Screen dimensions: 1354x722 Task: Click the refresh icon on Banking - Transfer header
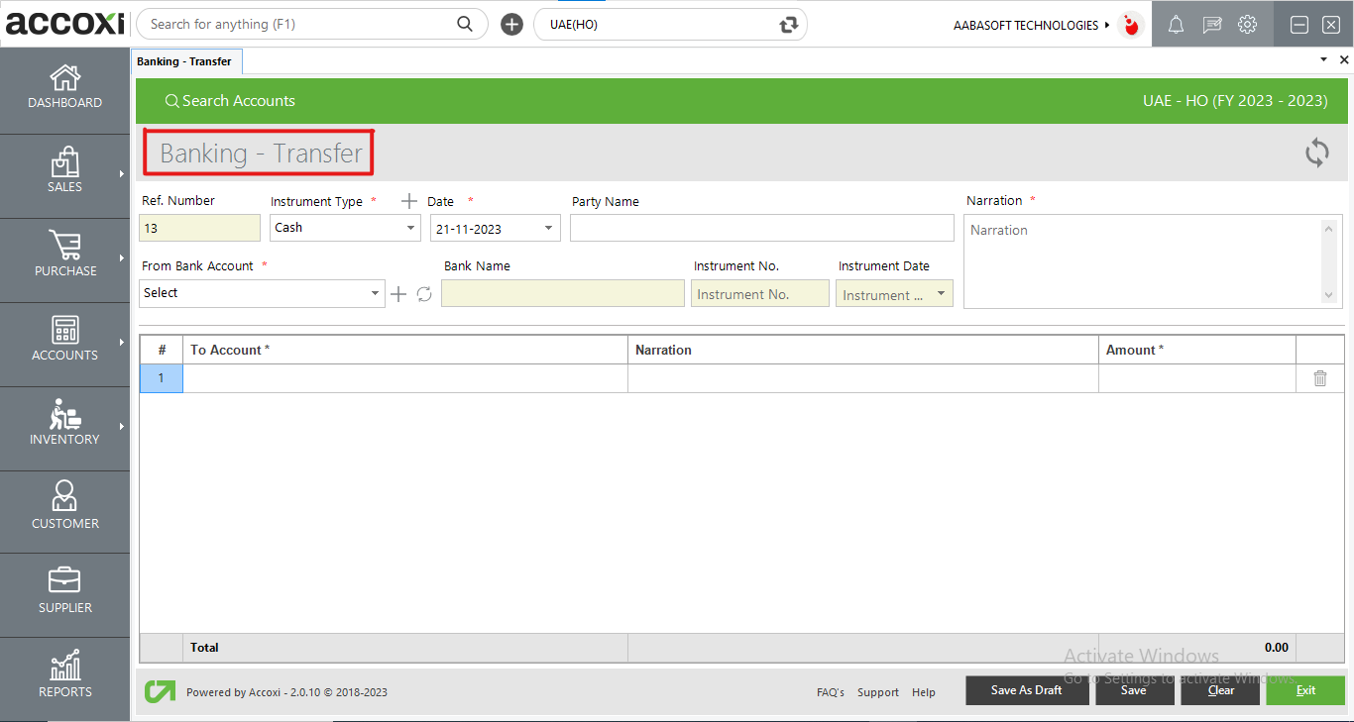coord(1316,153)
